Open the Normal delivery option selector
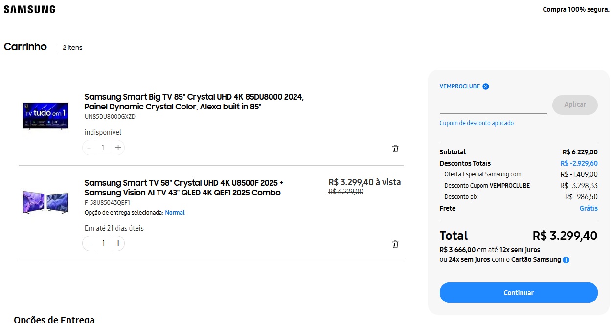The image size is (613, 323). tap(175, 212)
